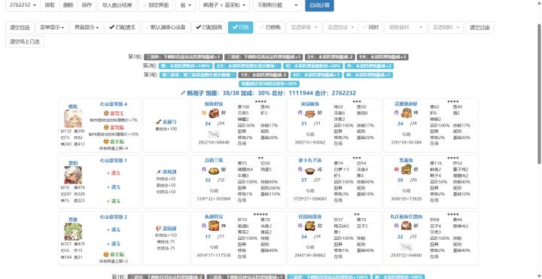
Task: Click the 清空过滤 clear filter button
Action: (480, 27)
